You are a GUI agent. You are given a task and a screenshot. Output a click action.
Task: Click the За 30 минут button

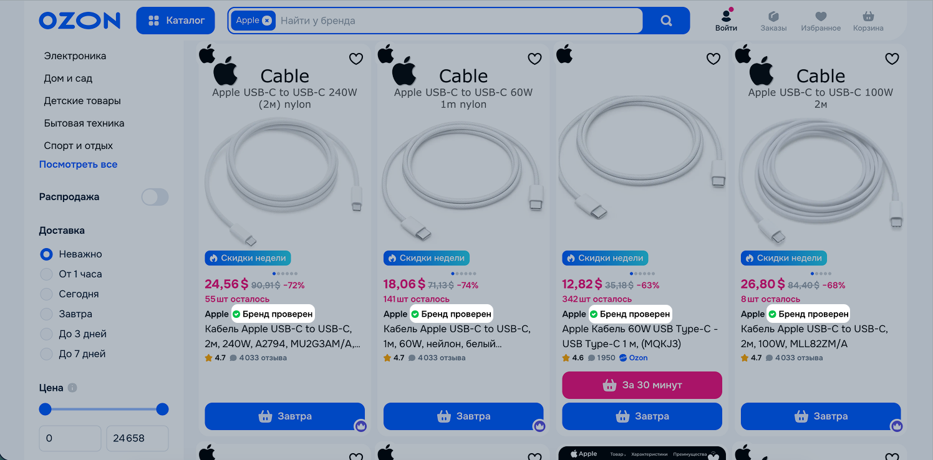coord(642,385)
